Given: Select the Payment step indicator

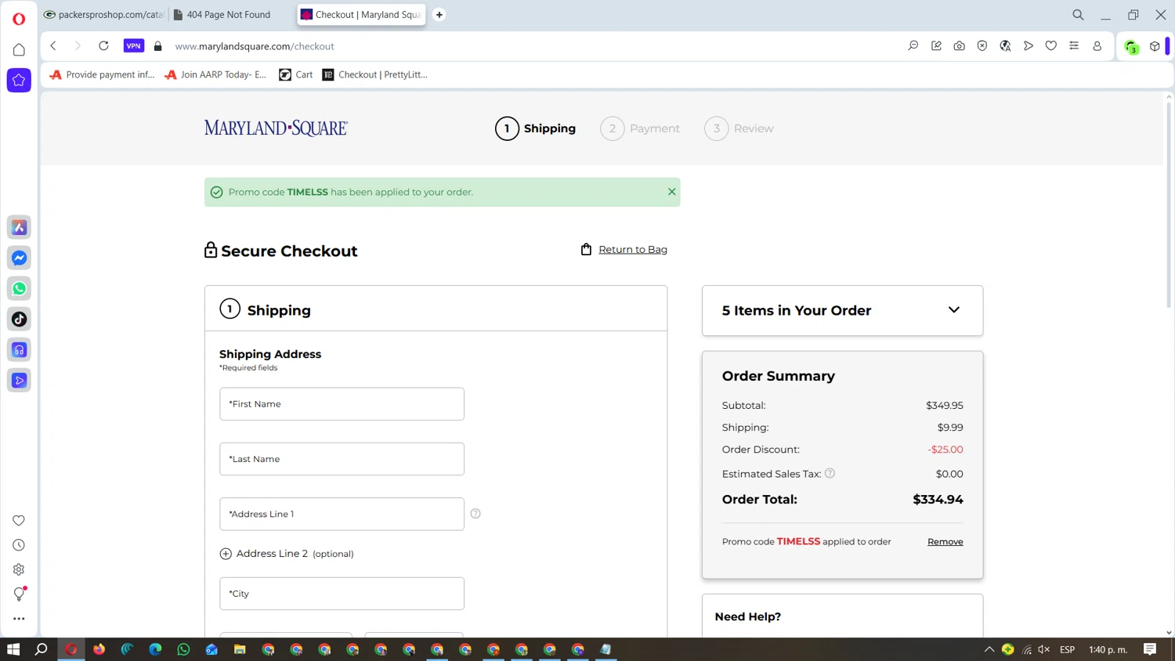Looking at the screenshot, I should pyautogui.click(x=640, y=128).
